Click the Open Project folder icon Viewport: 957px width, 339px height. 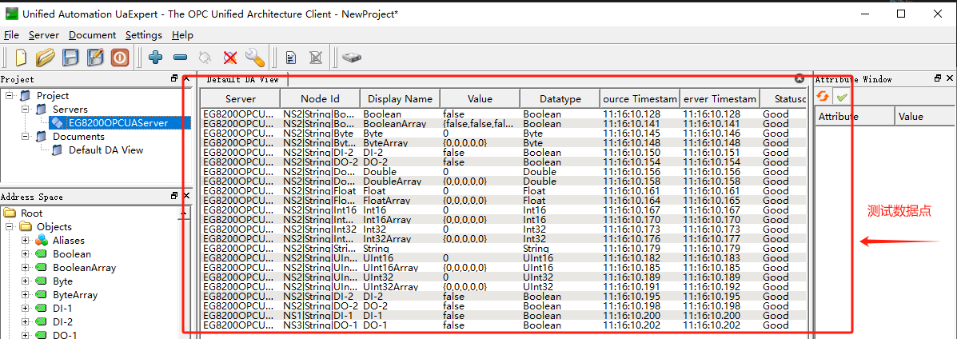(x=45, y=58)
